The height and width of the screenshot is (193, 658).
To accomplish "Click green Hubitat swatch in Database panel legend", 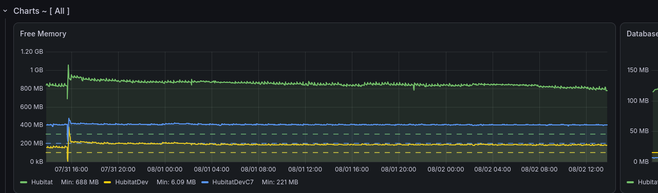I will point(631,182).
